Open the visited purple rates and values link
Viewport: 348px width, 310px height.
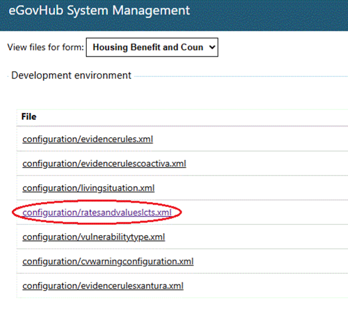(97, 212)
